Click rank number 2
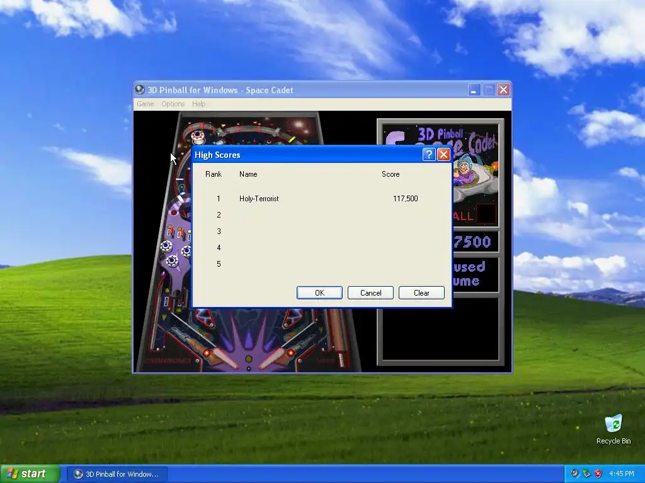 (x=219, y=215)
